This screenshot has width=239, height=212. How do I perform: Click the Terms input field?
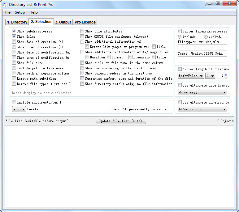(202, 59)
